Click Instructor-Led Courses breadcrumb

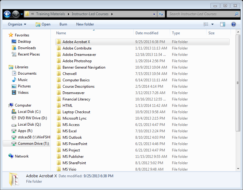(90, 14)
